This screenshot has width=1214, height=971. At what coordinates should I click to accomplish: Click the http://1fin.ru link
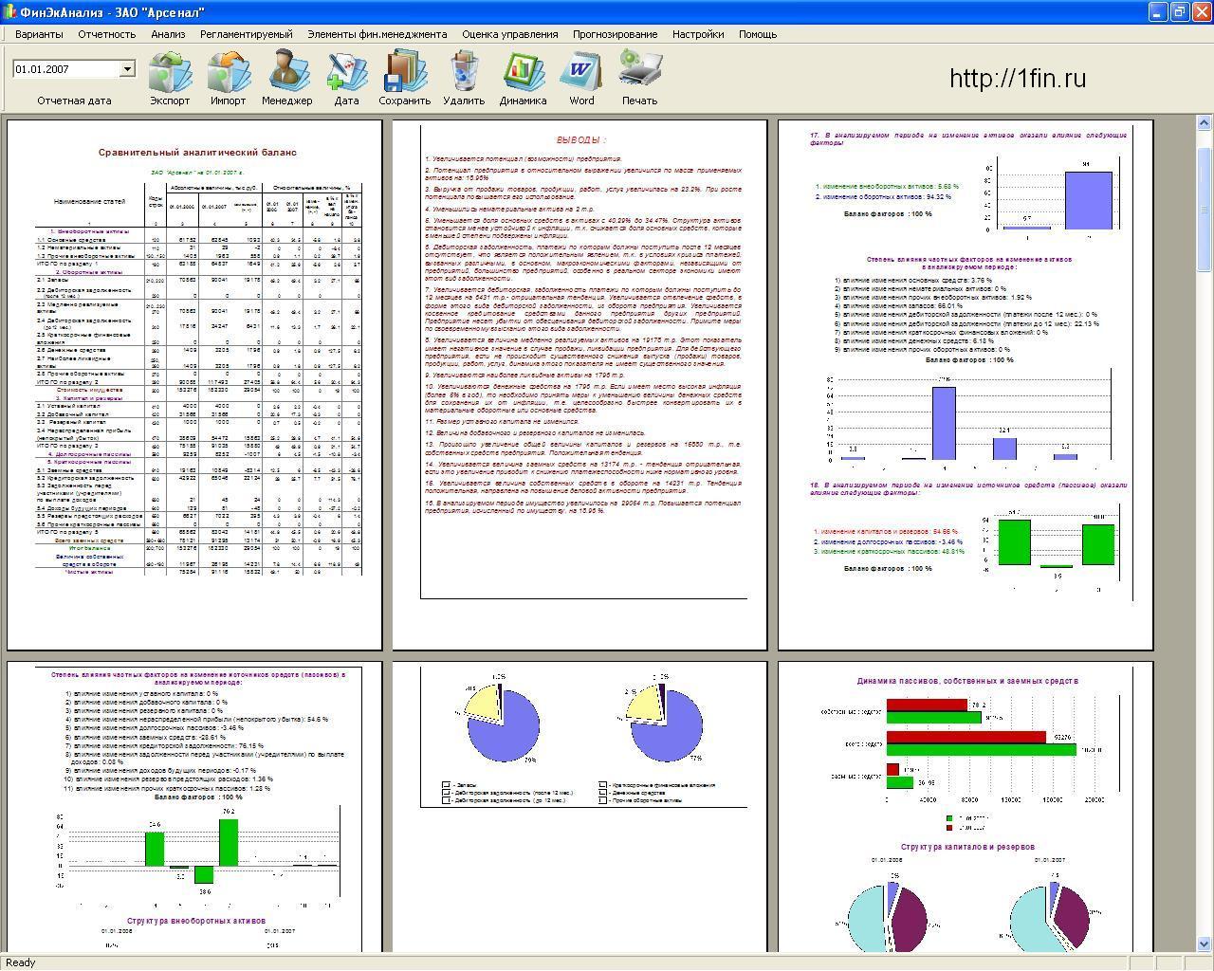click(1018, 79)
